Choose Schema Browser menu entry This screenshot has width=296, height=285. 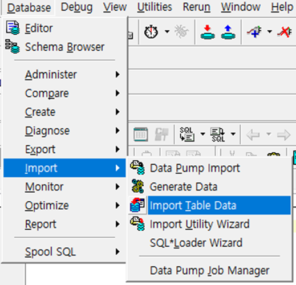pos(64,47)
